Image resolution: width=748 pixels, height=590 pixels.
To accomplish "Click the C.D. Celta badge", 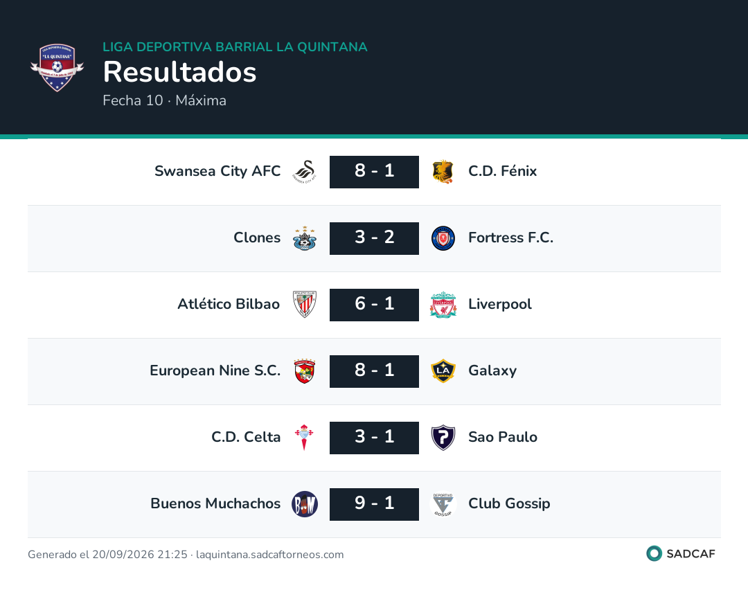I will (304, 438).
